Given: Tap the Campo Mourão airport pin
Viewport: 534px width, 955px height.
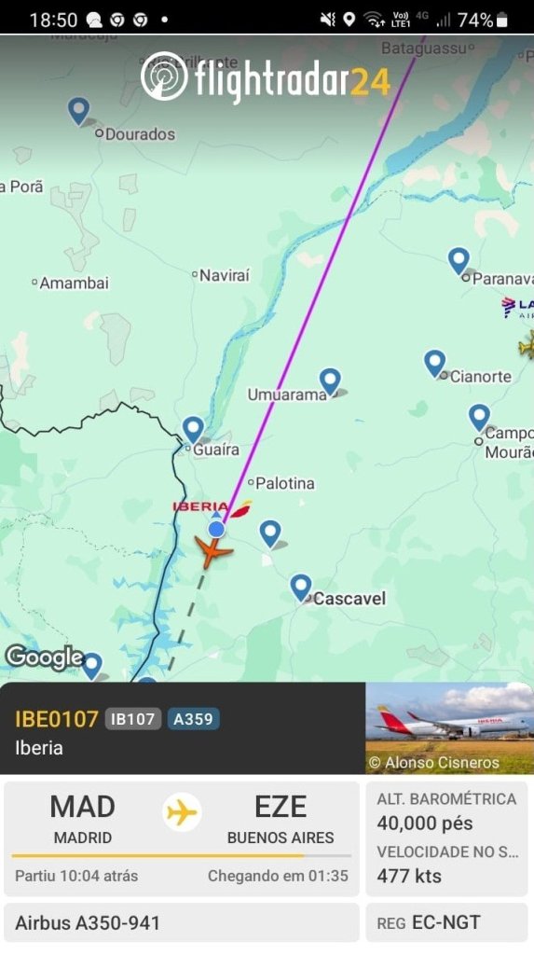Looking at the screenshot, I should [x=479, y=419].
